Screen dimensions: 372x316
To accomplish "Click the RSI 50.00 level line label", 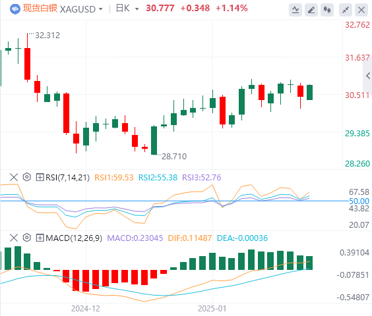I will (359, 201).
